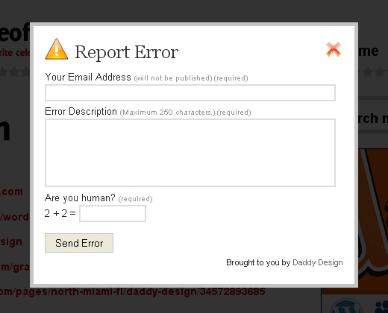Click inside the Error Description text area
This screenshot has width=388, height=313.
(190, 153)
